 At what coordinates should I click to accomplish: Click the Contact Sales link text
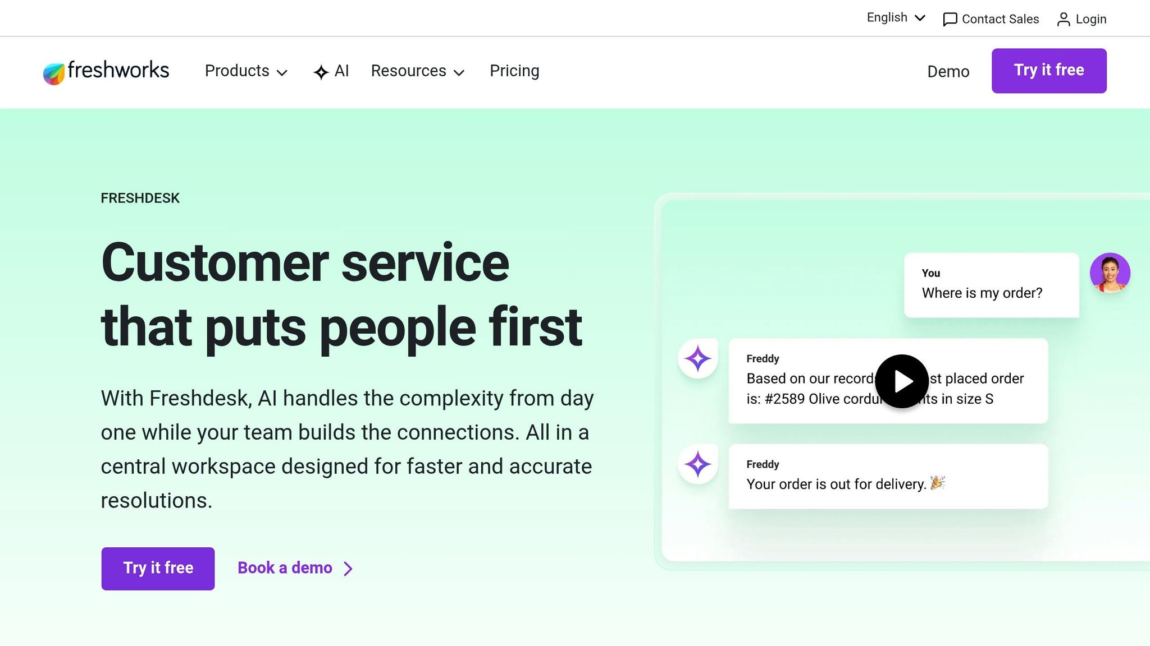tap(1000, 19)
